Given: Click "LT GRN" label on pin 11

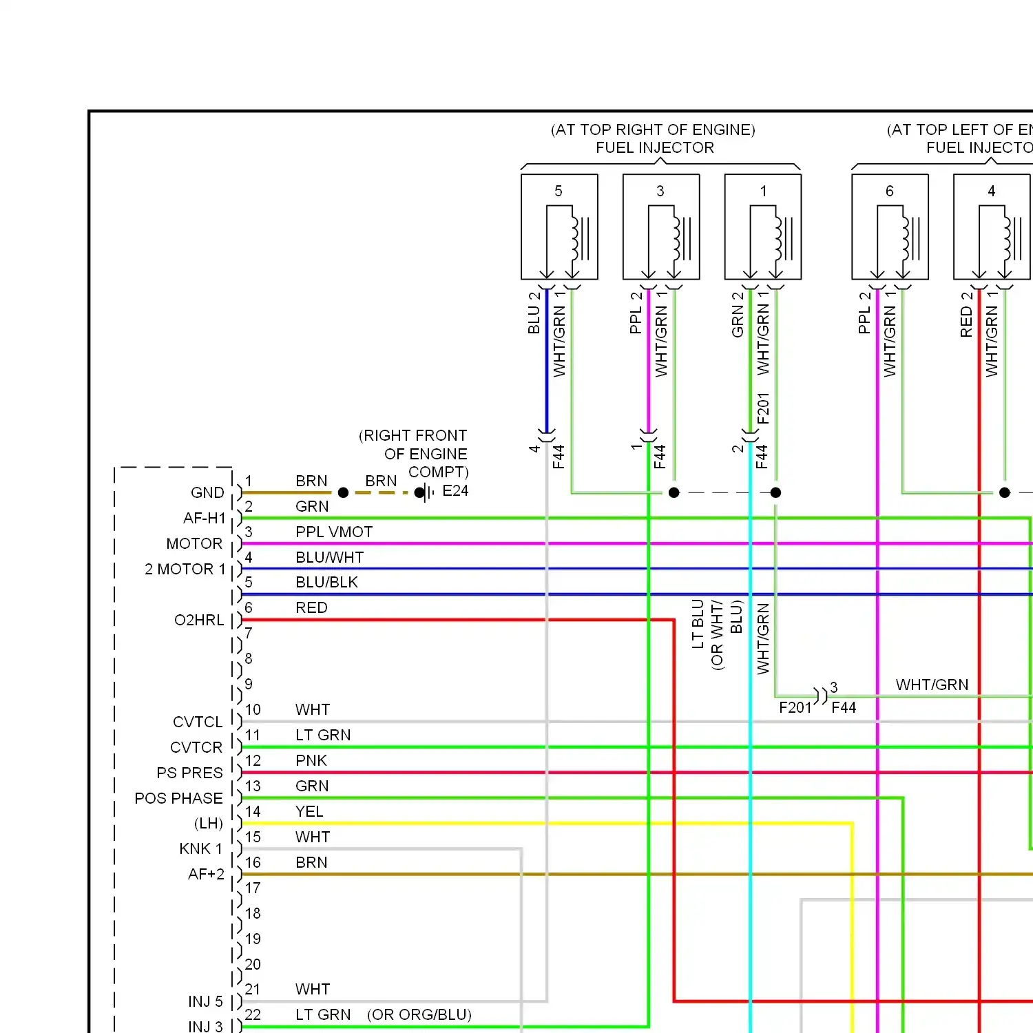Looking at the screenshot, I should (x=323, y=735).
